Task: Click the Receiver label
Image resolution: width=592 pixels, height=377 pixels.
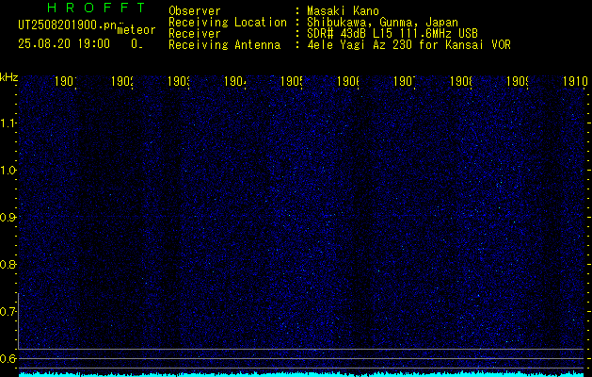Action: coord(195,34)
